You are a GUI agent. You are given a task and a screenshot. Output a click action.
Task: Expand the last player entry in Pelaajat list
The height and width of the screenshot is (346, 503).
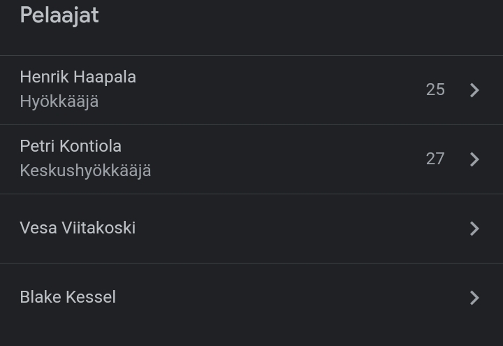point(251,298)
